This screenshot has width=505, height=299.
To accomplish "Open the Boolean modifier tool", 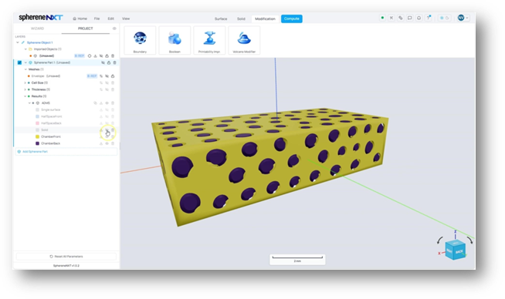I will (x=175, y=40).
